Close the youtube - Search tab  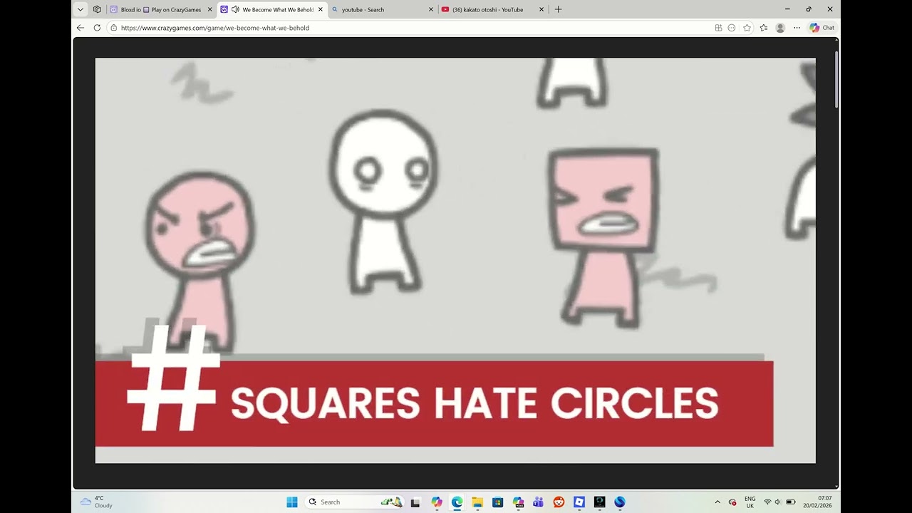tap(430, 9)
